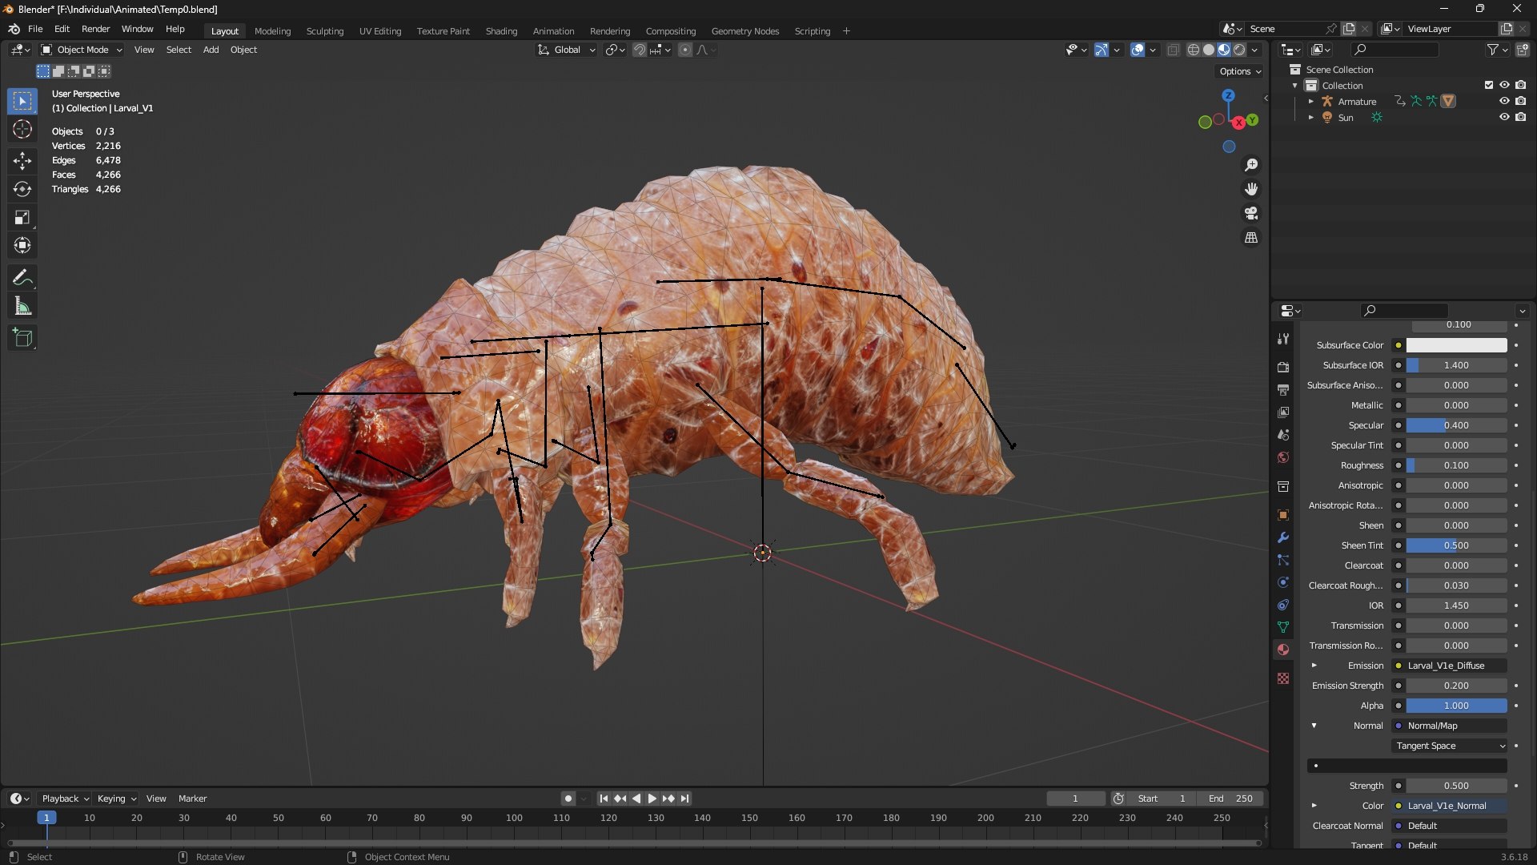Open the Modifiers wrench tab
This screenshot has width=1537, height=865.
point(1283,537)
